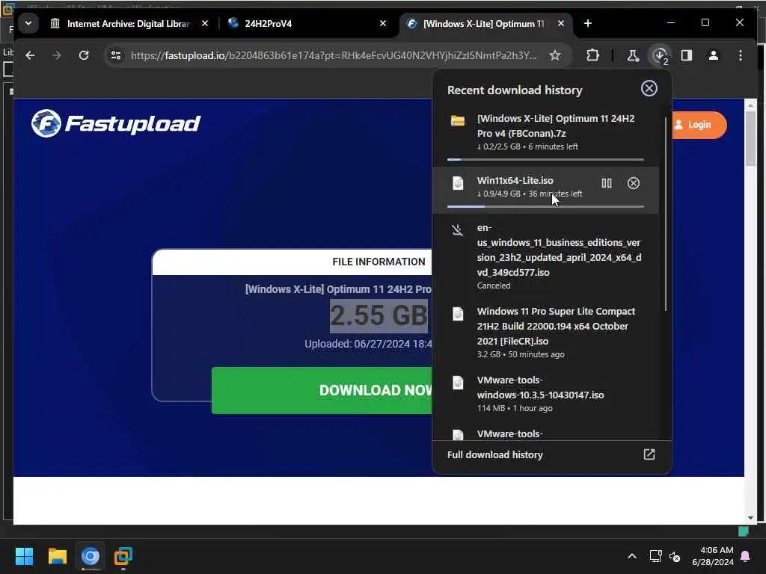The image size is (766, 574).
Task: Open Full download history
Action: pos(494,455)
